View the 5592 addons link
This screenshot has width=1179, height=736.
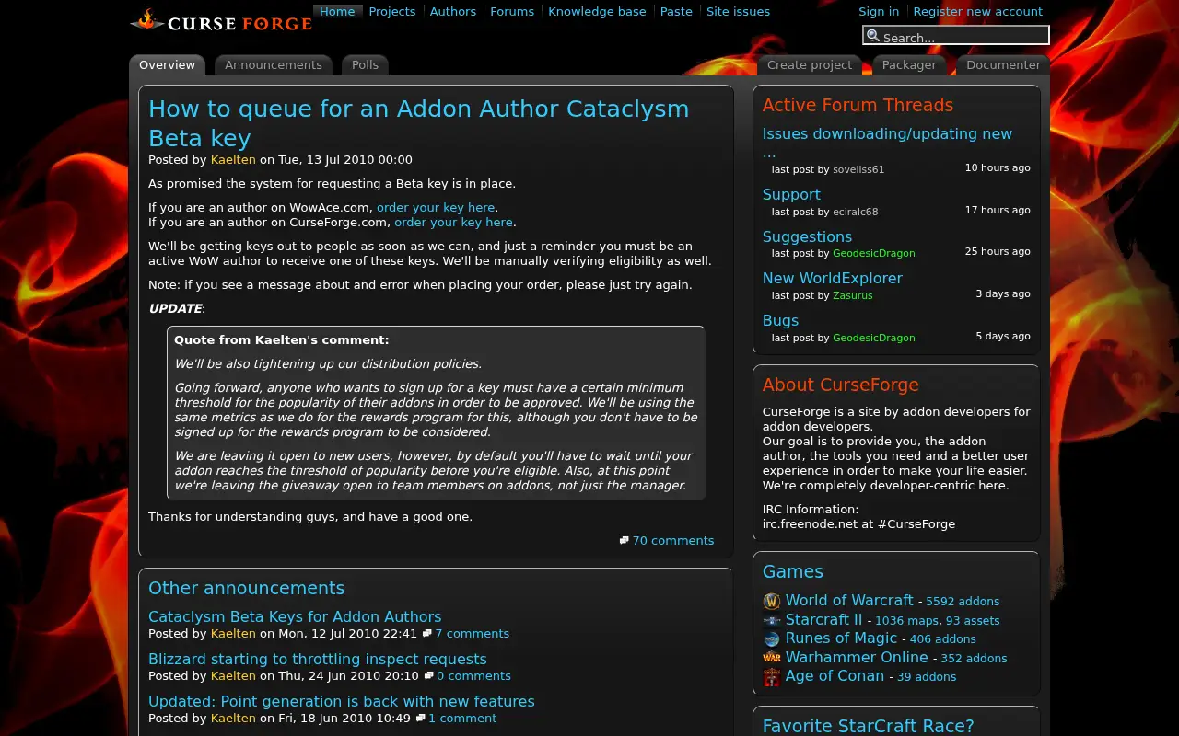(963, 602)
